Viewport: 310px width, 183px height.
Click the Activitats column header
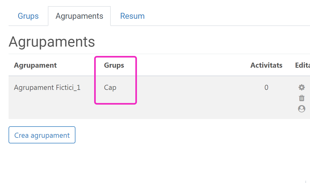pos(266,65)
